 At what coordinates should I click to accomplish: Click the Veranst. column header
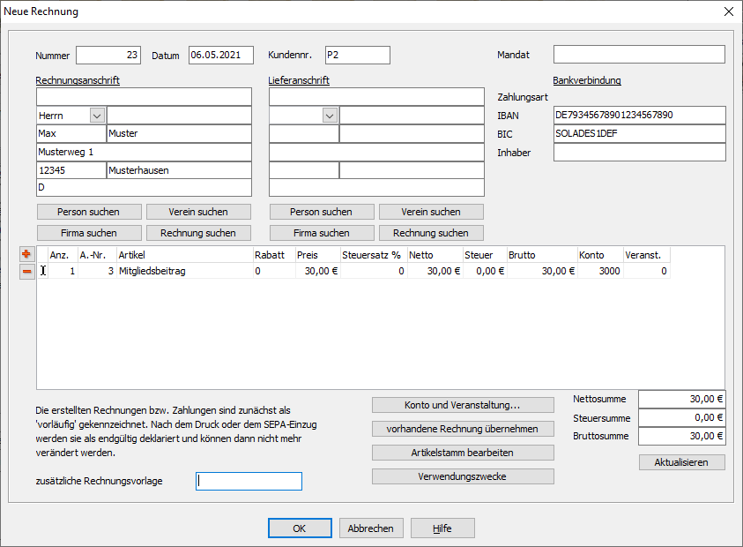(647, 255)
